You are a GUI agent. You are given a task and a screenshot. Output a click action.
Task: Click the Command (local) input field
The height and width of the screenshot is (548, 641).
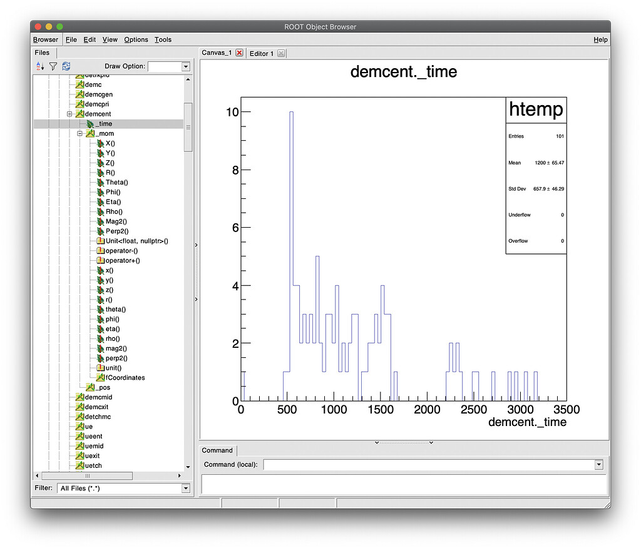click(x=429, y=465)
